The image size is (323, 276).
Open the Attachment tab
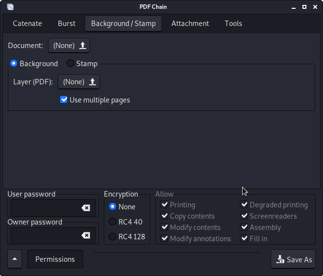pyautogui.click(x=190, y=24)
